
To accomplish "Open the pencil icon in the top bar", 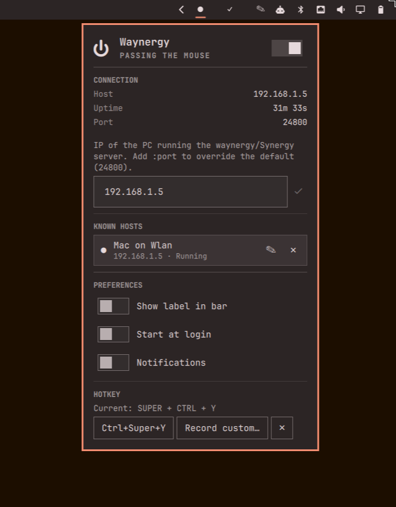I will click(x=261, y=9).
